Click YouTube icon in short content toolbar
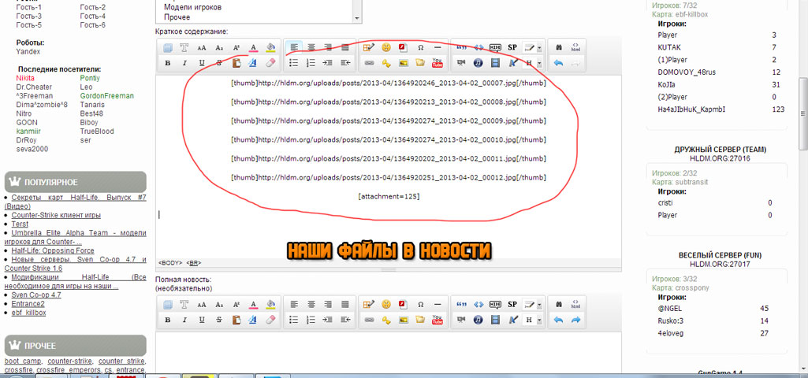This screenshot has height=378, width=808. pyautogui.click(x=438, y=63)
